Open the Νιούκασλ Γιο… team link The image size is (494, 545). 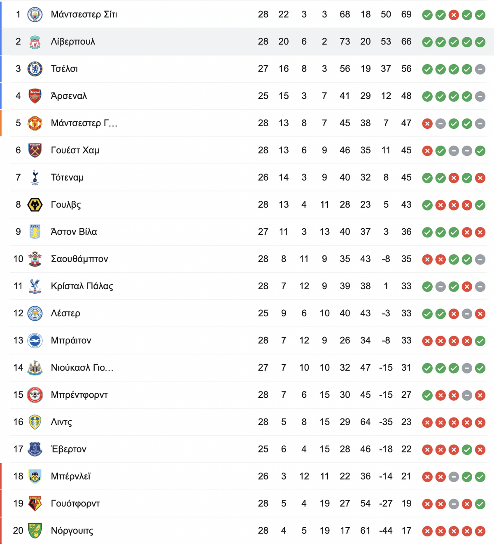[x=82, y=367]
